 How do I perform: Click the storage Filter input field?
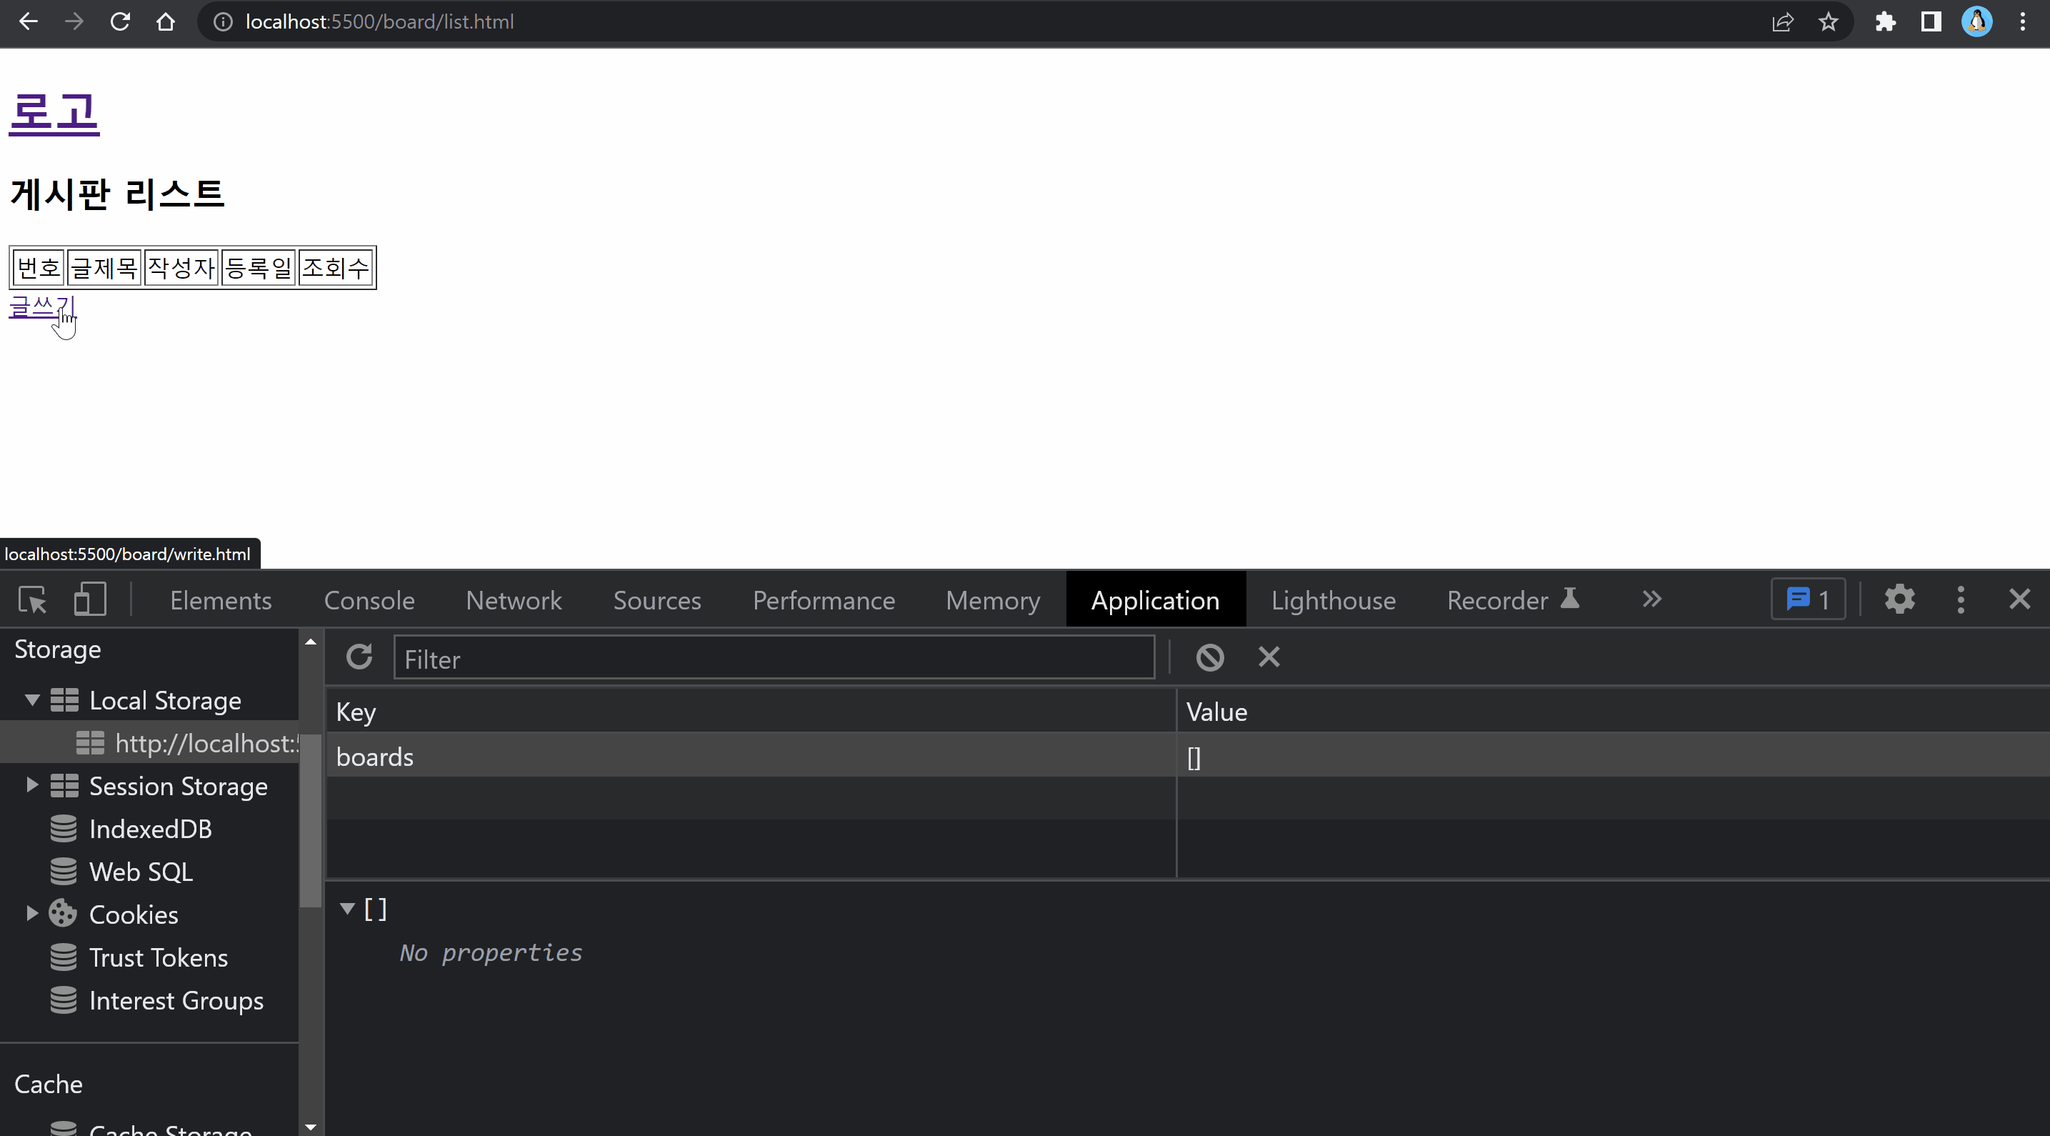click(774, 658)
